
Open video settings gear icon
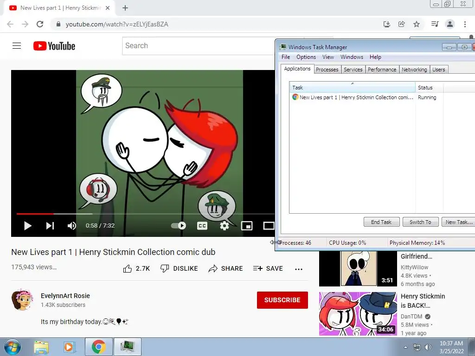point(224,226)
